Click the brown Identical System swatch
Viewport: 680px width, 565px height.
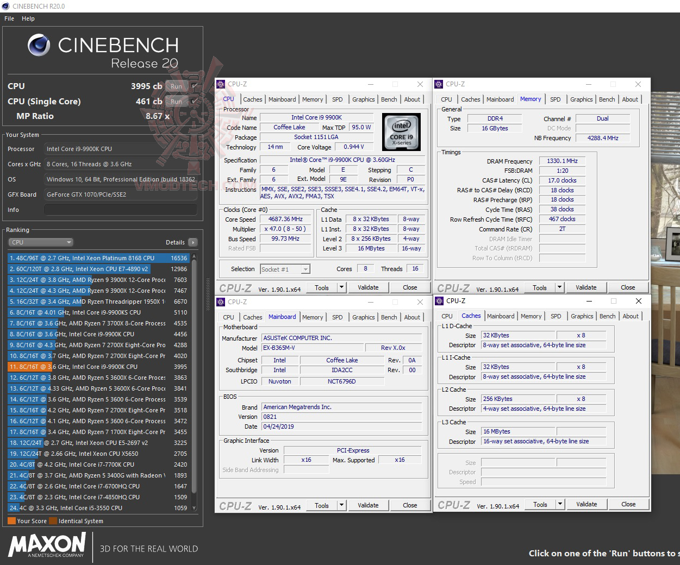[53, 521]
